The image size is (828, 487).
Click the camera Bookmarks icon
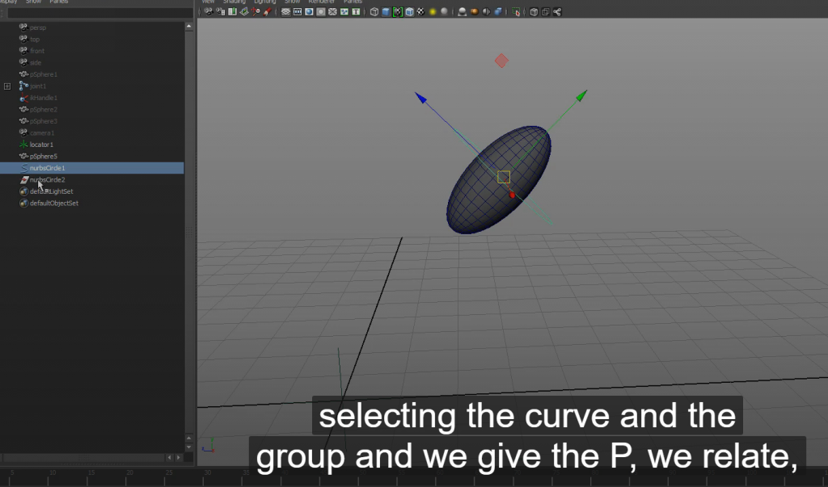pos(232,11)
